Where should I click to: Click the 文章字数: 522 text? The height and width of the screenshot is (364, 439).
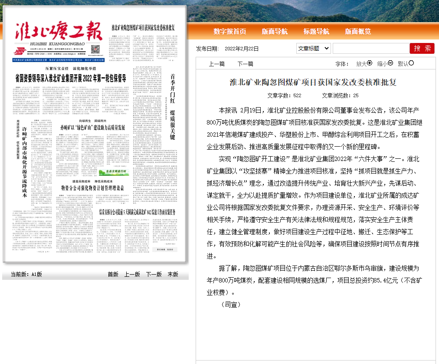click(x=284, y=95)
